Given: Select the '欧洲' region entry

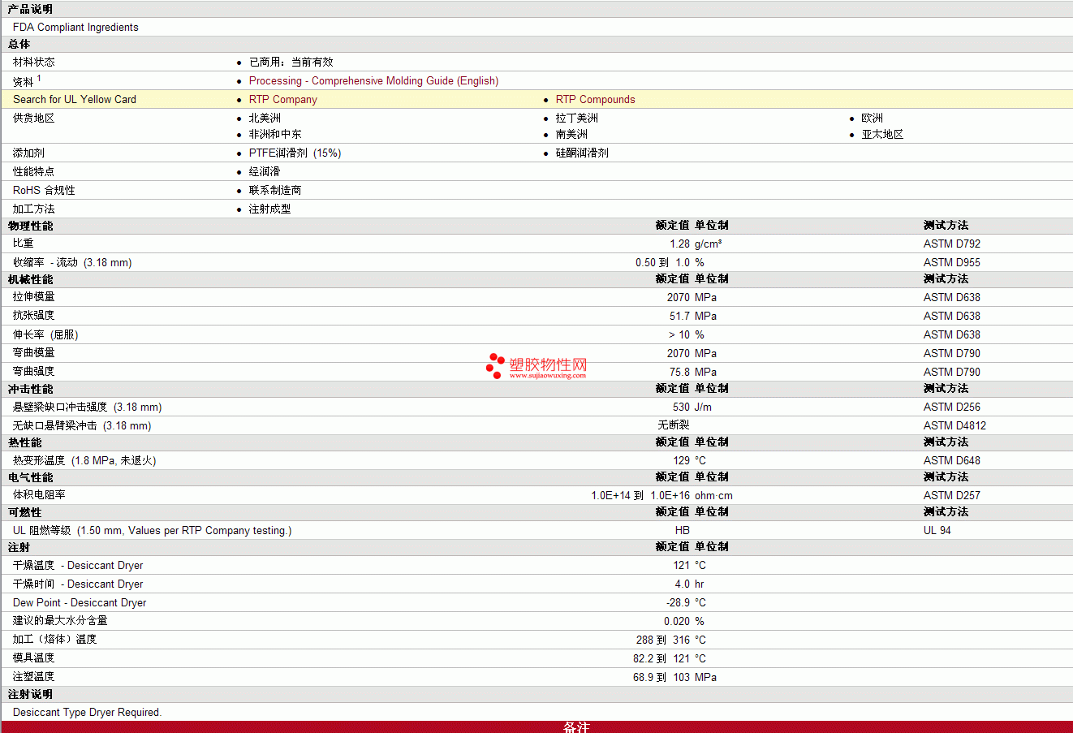Looking at the screenshot, I should pos(872,118).
